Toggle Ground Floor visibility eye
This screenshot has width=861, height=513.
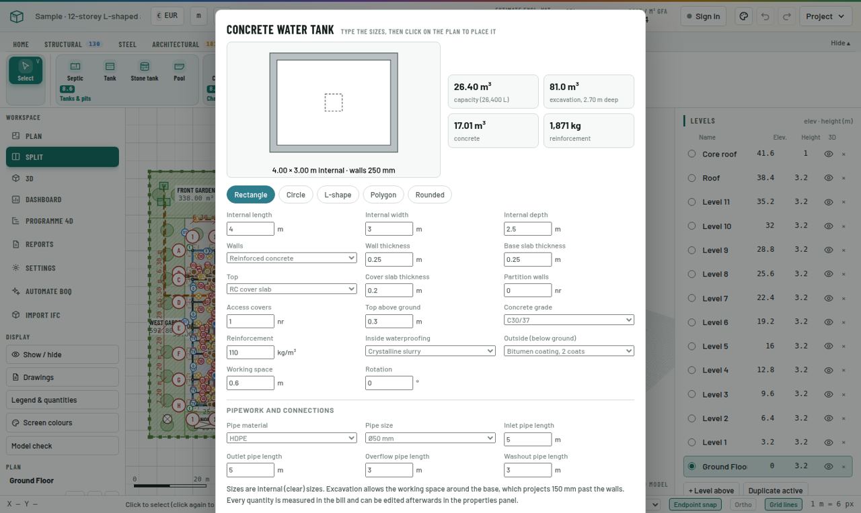pyautogui.click(x=829, y=466)
